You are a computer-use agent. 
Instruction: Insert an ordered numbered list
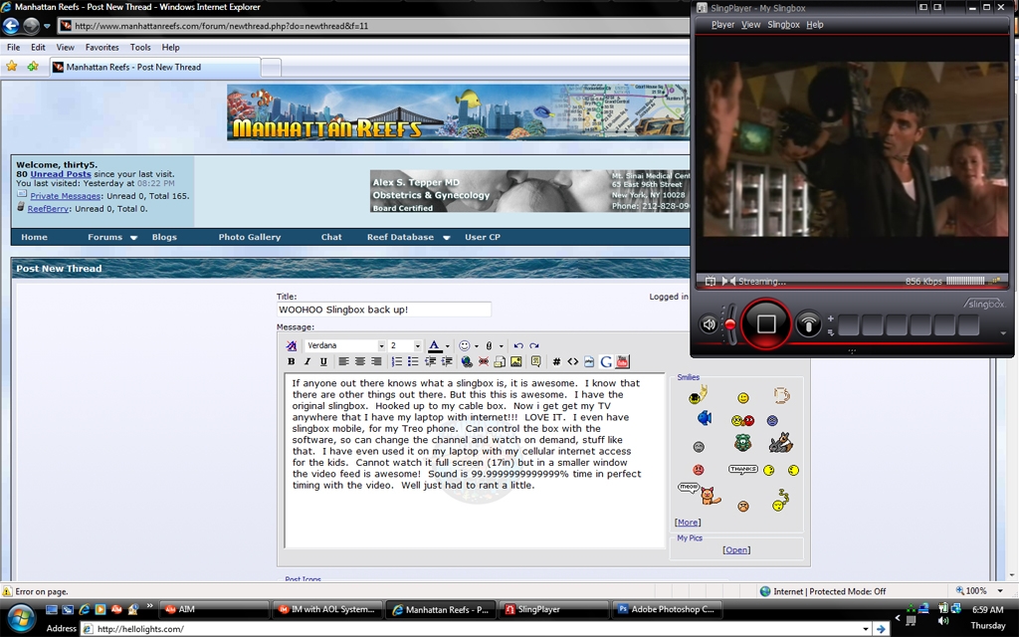(396, 361)
